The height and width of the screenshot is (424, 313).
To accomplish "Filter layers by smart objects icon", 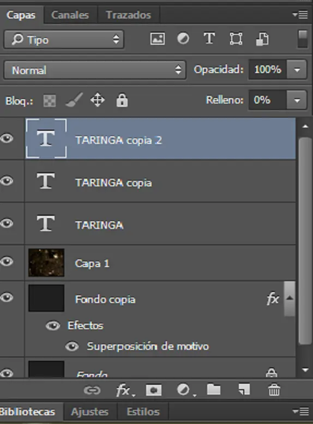I will (x=262, y=39).
